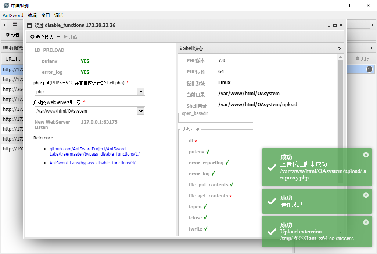The height and width of the screenshot is (254, 377).
Task: Minimize the bypass disable_functions dialog
Action: [329, 25]
